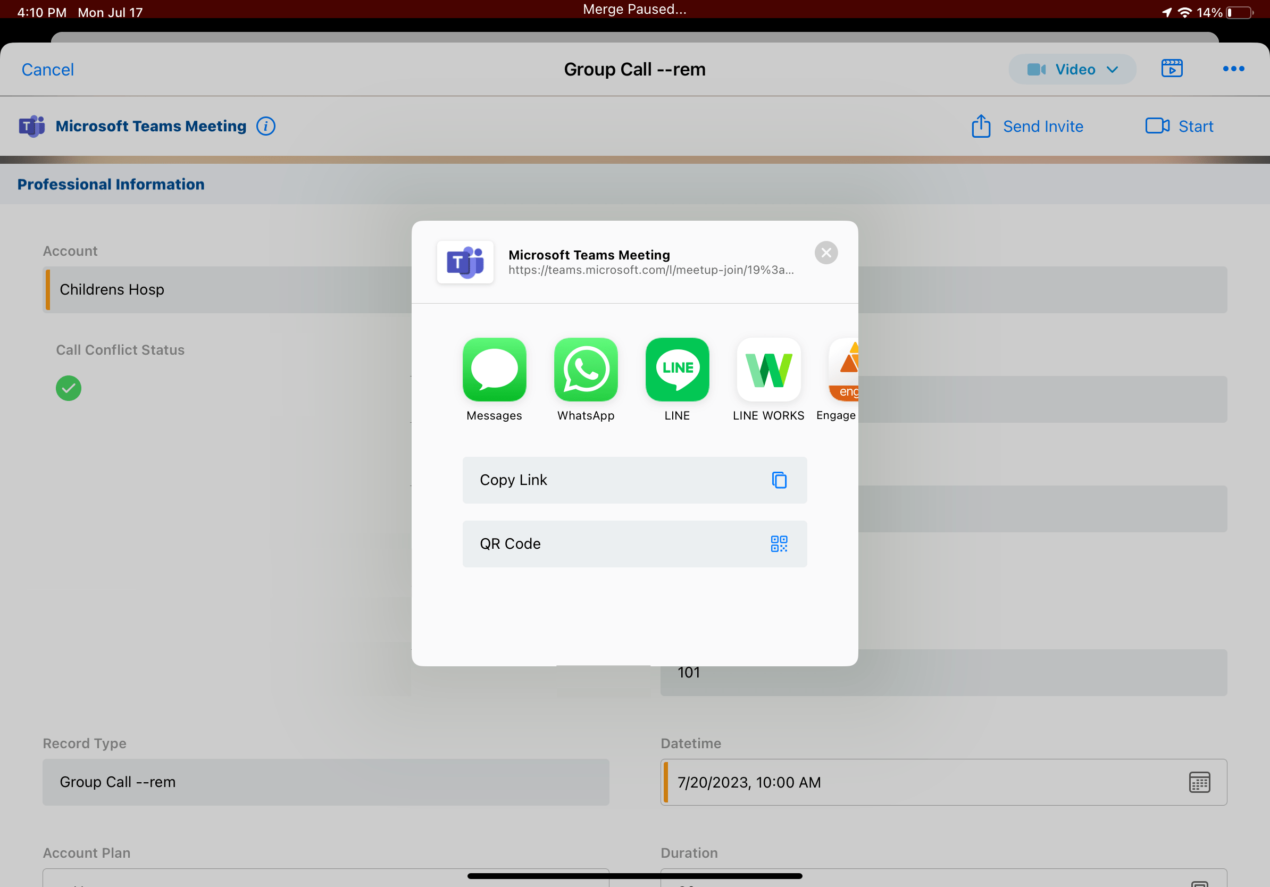Viewport: 1270px width, 887px height.
Task: Share the meeting link through LINE
Action: (x=676, y=370)
